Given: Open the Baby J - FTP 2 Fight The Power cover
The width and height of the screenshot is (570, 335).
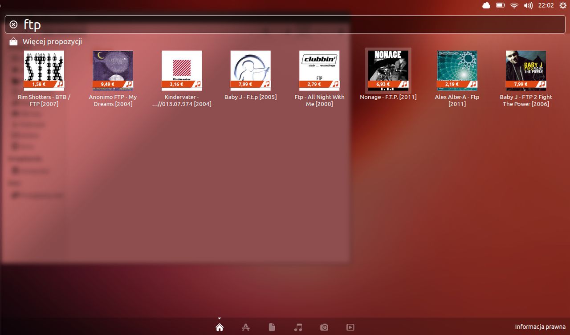Looking at the screenshot, I should pyautogui.click(x=526, y=70).
